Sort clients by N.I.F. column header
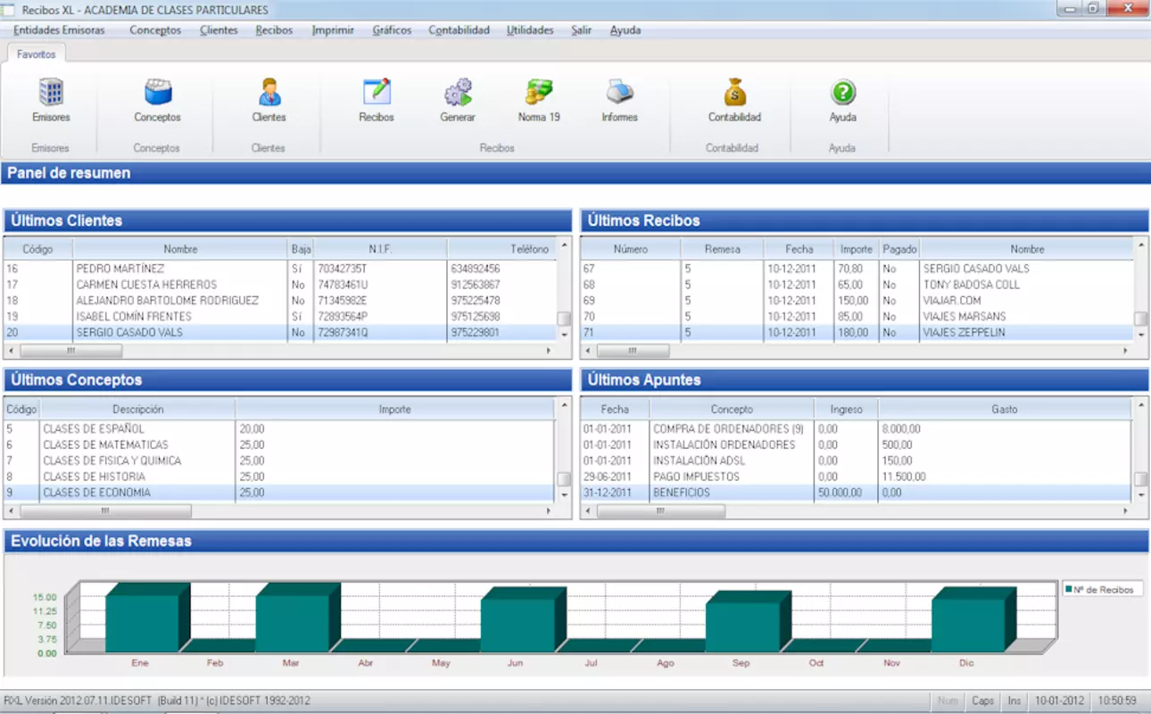This screenshot has width=1151, height=714. [380, 249]
